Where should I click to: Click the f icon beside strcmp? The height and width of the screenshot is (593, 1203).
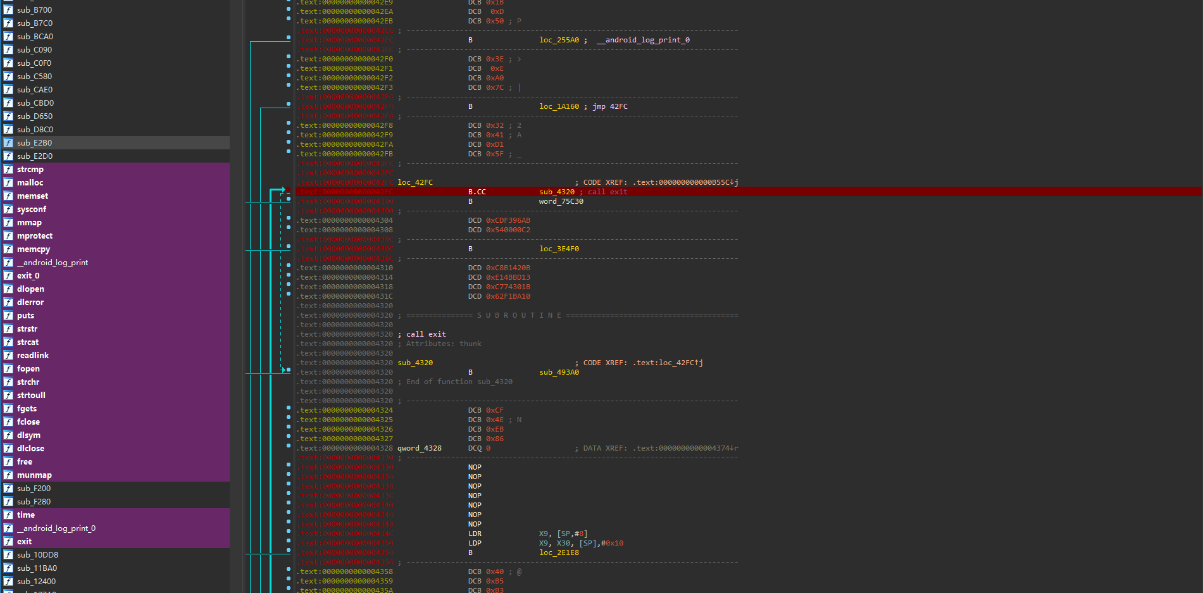[x=8, y=169]
